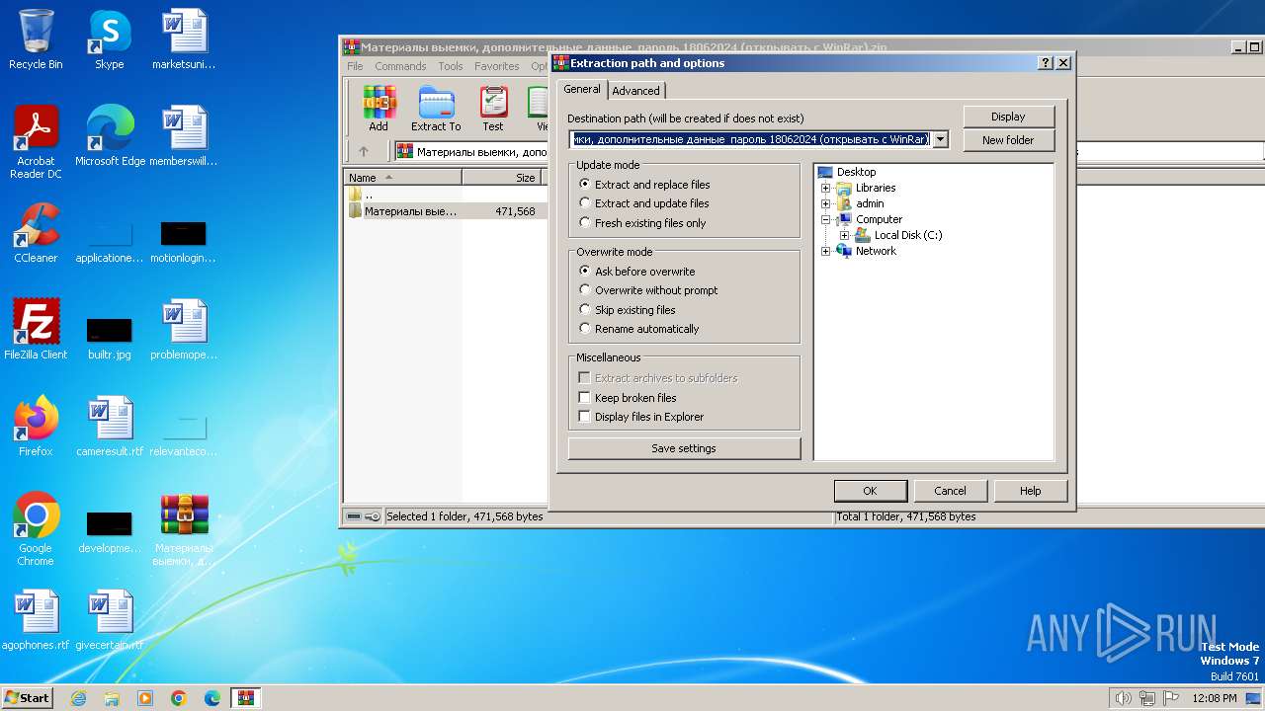Select the givecertain.rtf file icon
The image size is (1265, 711).
(x=110, y=620)
